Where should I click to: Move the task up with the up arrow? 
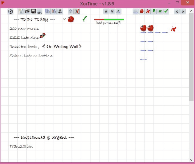(106, 11)
